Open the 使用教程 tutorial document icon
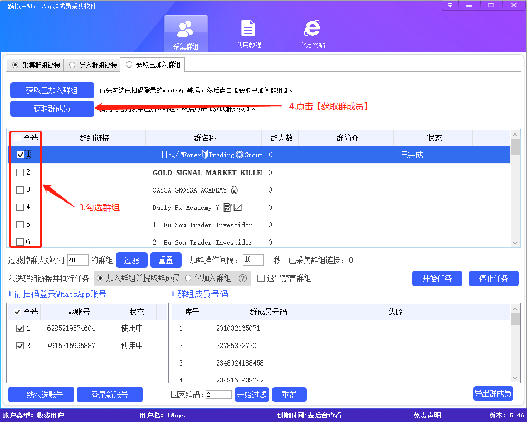 tap(248, 32)
